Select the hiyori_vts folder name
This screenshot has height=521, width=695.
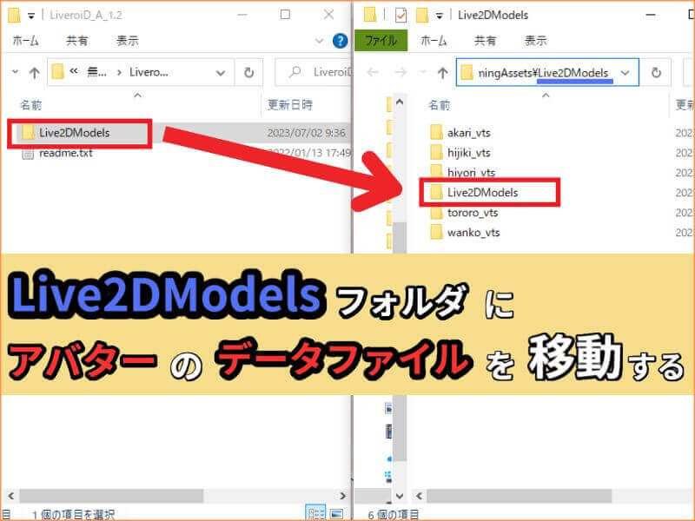[x=471, y=172]
